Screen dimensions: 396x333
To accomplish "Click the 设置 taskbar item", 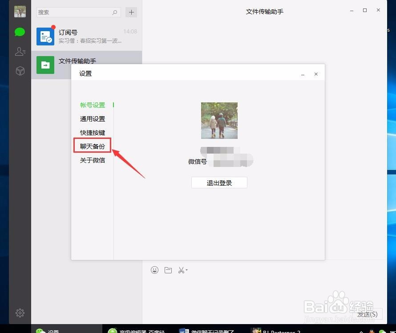I will click(x=67, y=329).
